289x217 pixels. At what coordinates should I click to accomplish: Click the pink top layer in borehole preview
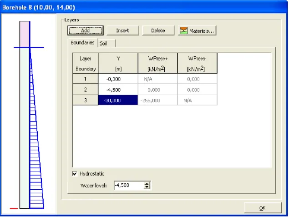click(x=25, y=34)
